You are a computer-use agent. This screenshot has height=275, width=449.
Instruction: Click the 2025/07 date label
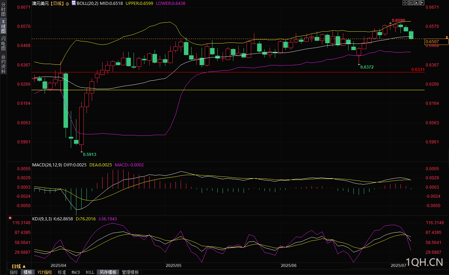click(398, 265)
